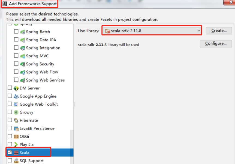Screen dimensions: 235x164
Task: Click the Spring Batch leaf icon
Action: tap(23, 32)
